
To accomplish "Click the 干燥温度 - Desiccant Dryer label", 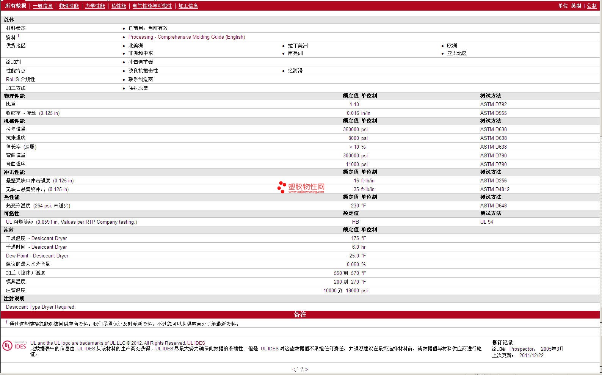I will (36, 238).
